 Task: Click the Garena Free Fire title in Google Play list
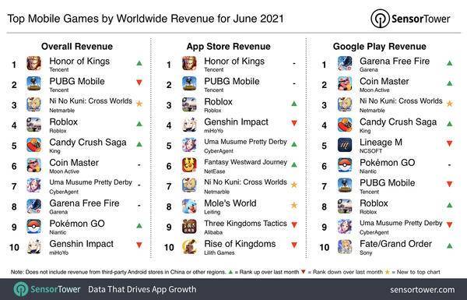(x=395, y=61)
